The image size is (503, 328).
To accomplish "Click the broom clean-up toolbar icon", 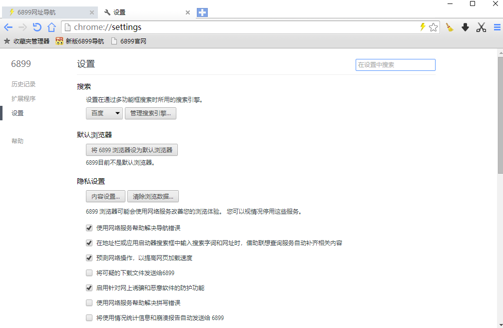I will (x=450, y=27).
